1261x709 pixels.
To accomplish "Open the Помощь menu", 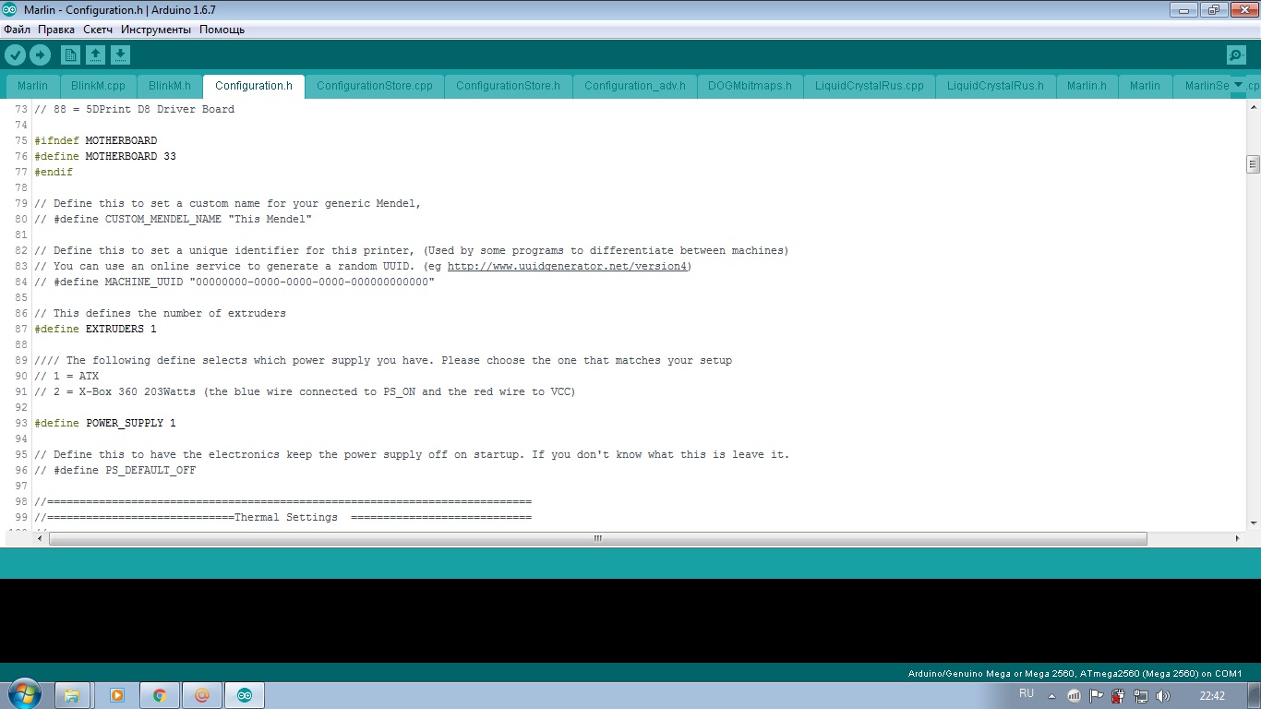I will pyautogui.click(x=222, y=30).
